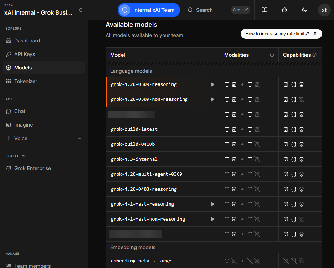Open the documentation book icon
The image size is (334, 268).
coord(264,10)
